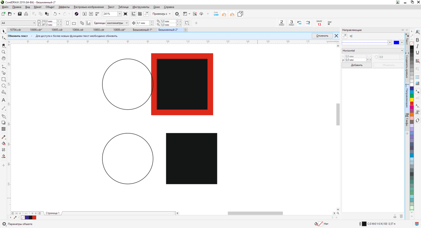The height and width of the screenshot is (228, 421).
Task: Add a new document tab with plus
Action: tap(186, 30)
